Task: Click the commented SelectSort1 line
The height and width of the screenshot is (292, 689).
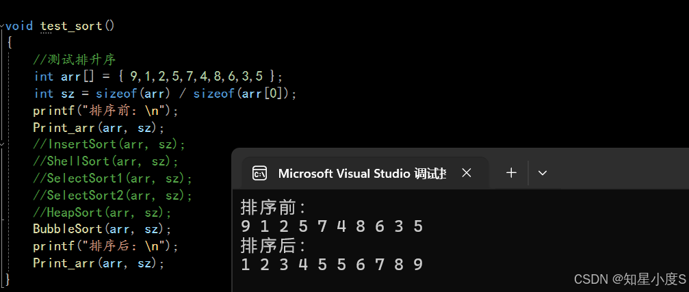Action: (113, 178)
